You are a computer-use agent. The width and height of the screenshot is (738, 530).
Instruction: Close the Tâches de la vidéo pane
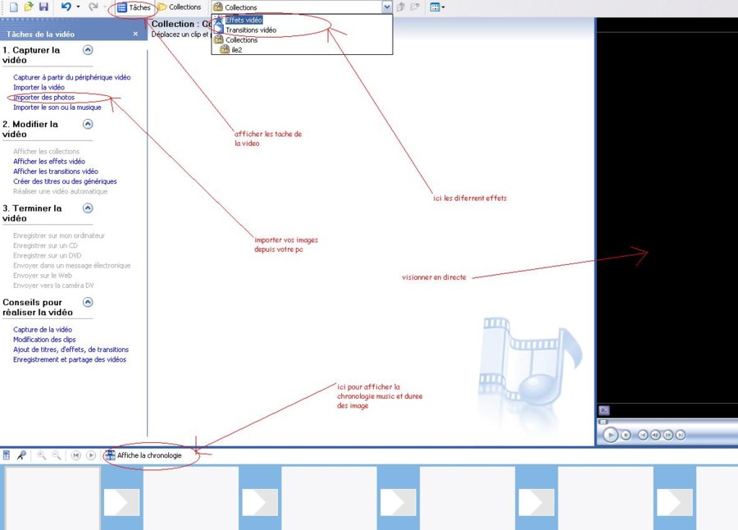[135, 34]
